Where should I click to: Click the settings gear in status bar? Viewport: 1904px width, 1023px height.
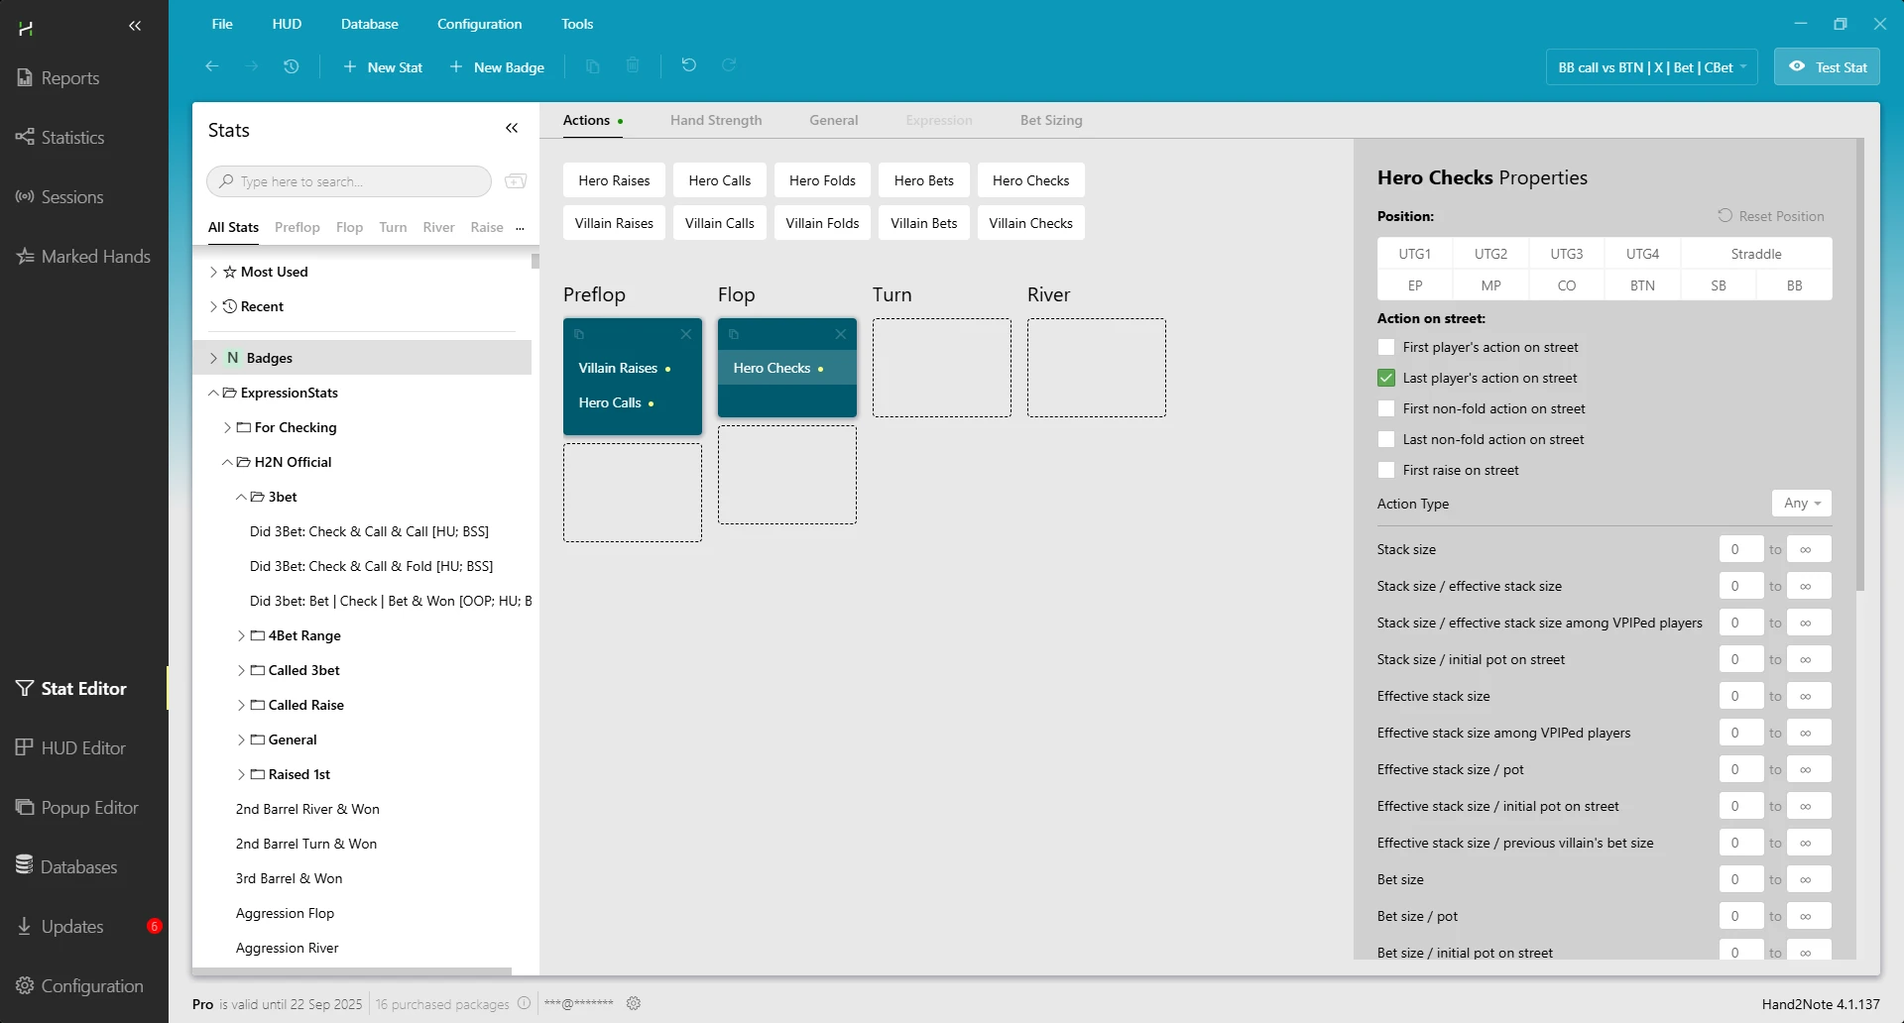(x=634, y=1003)
